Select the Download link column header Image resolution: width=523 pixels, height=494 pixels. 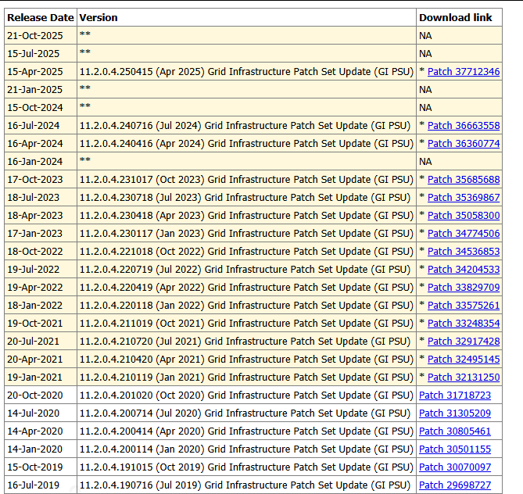pyautogui.click(x=460, y=17)
